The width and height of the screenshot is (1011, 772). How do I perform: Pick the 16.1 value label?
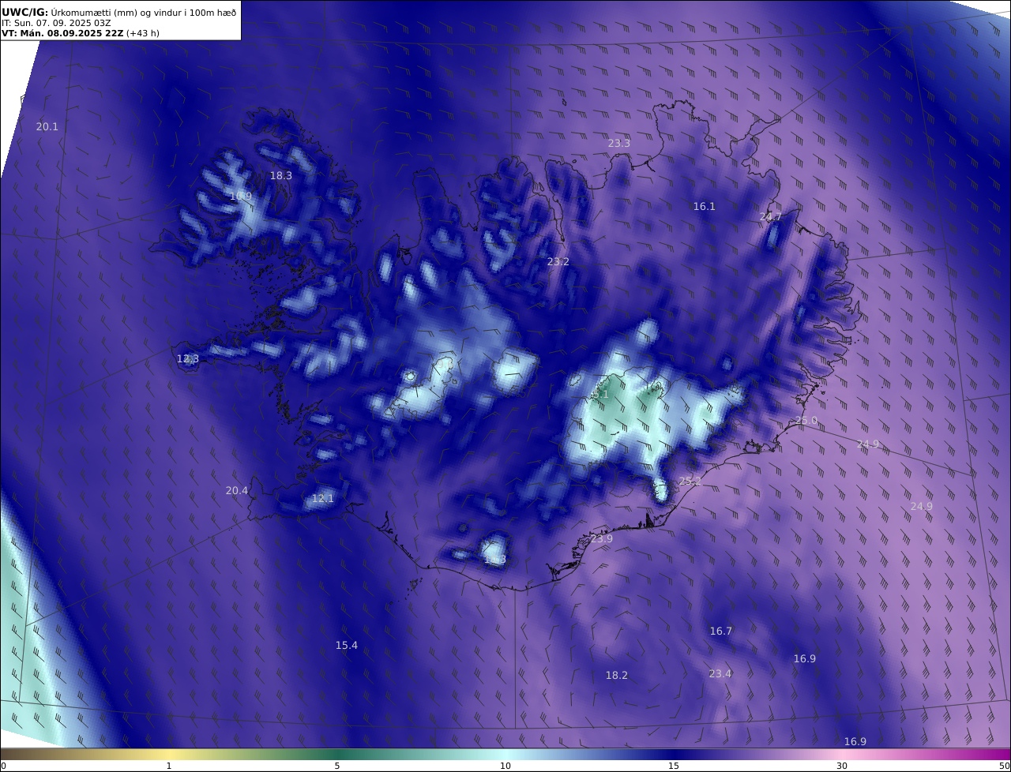point(705,207)
